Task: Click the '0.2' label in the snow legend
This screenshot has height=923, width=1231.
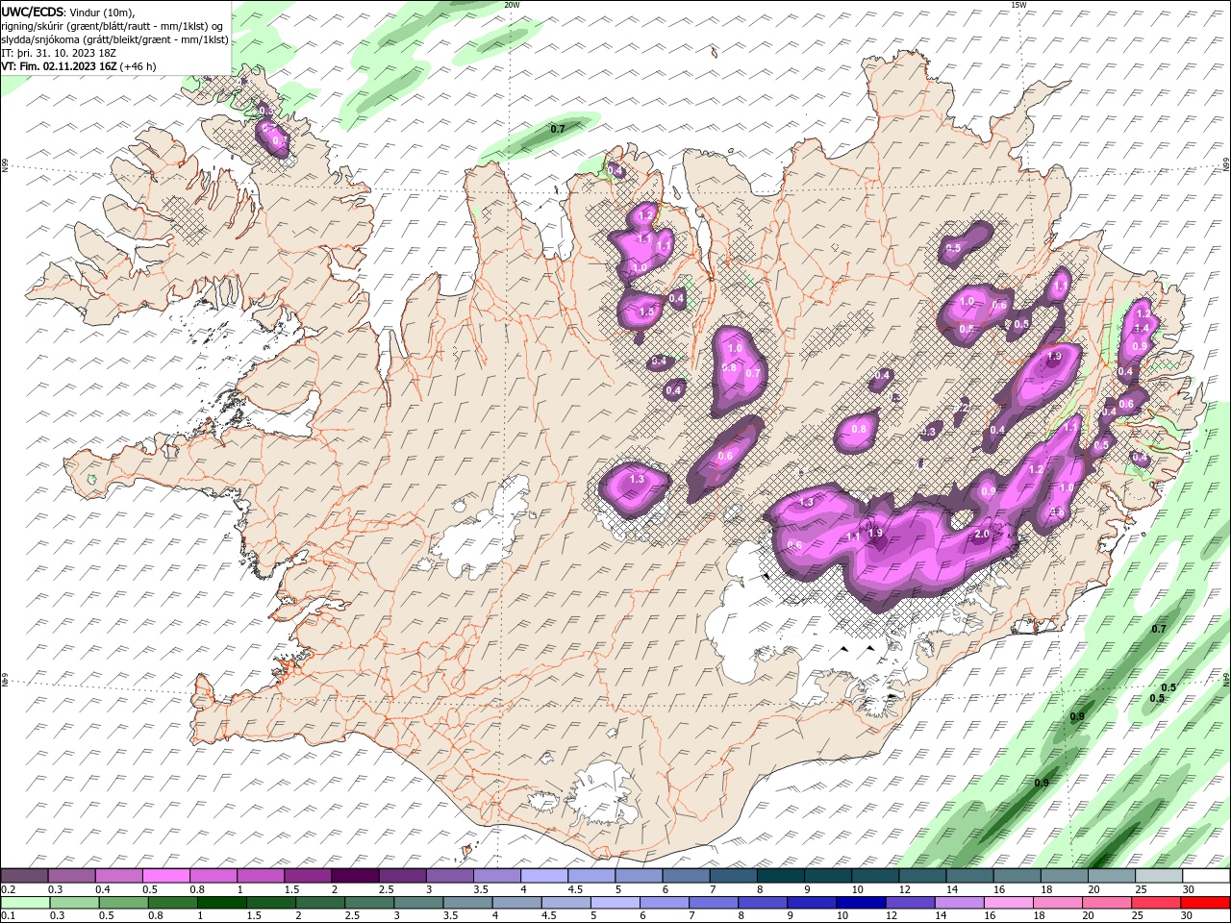Action: pyautogui.click(x=7, y=889)
